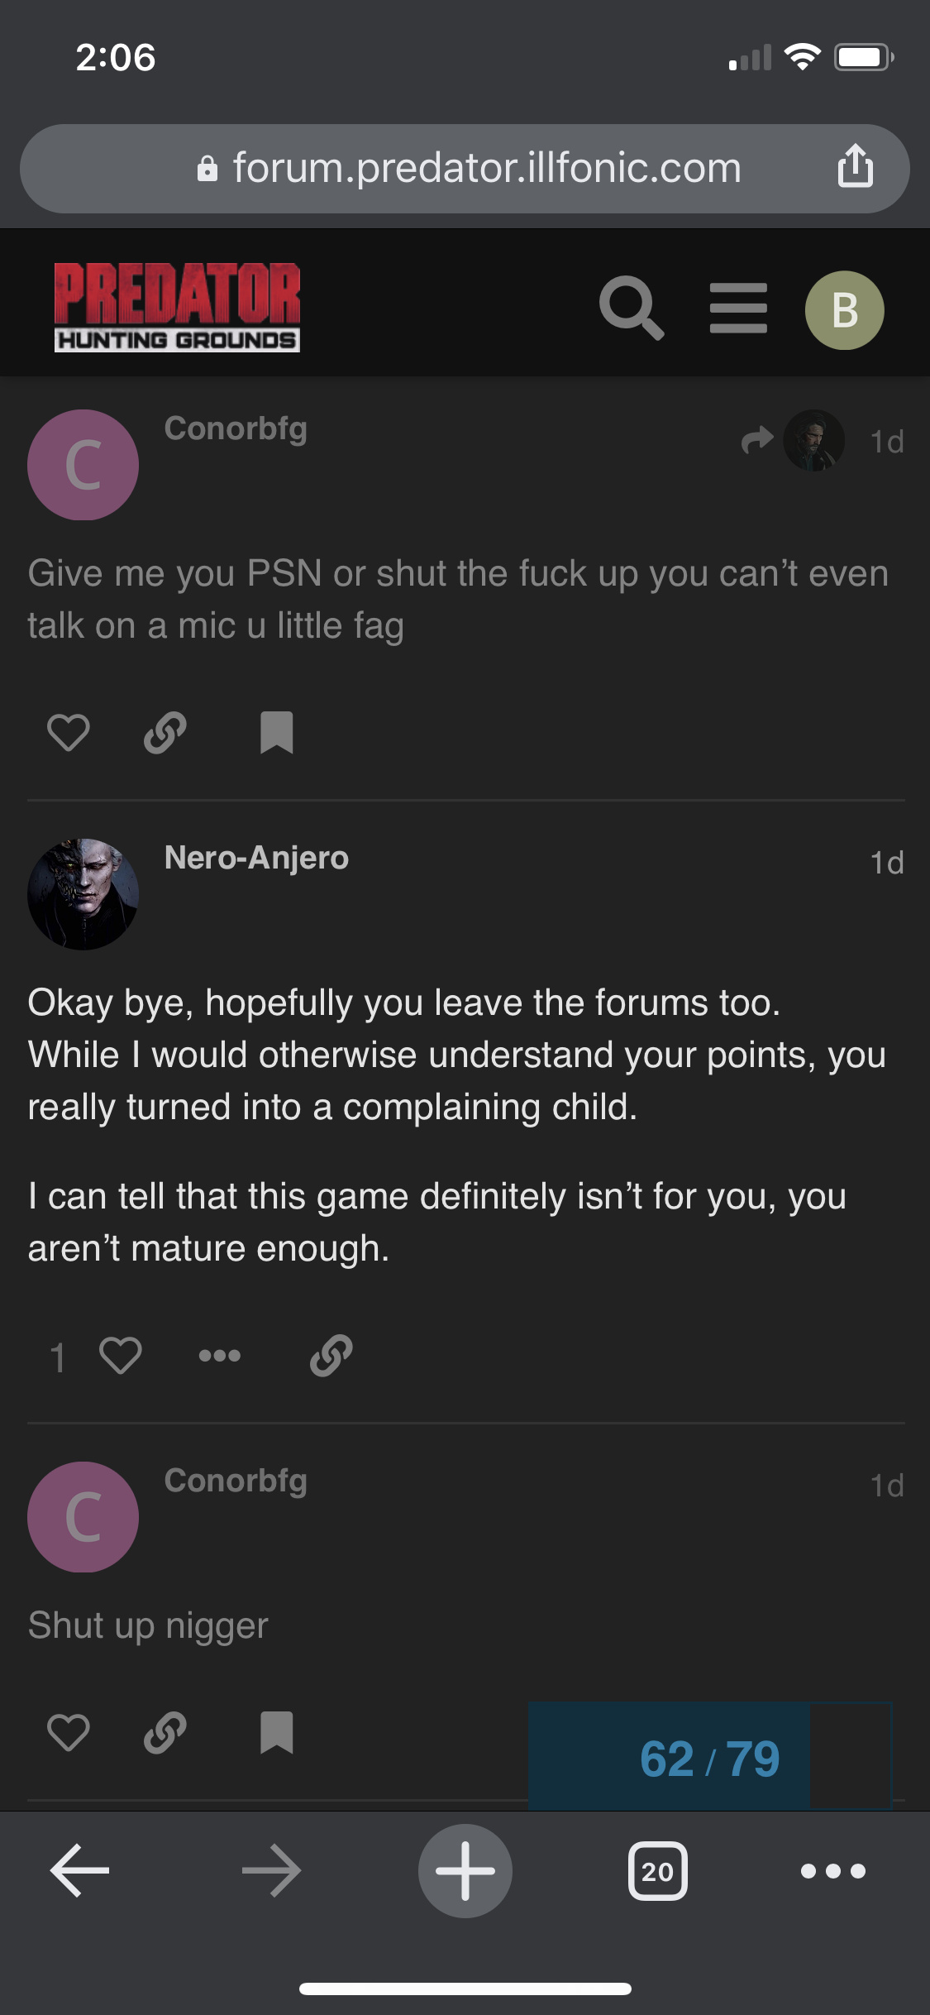This screenshot has width=930, height=2015.
Task: Open Nero-Anjero's avatar thumbnail
Action: tap(83, 894)
